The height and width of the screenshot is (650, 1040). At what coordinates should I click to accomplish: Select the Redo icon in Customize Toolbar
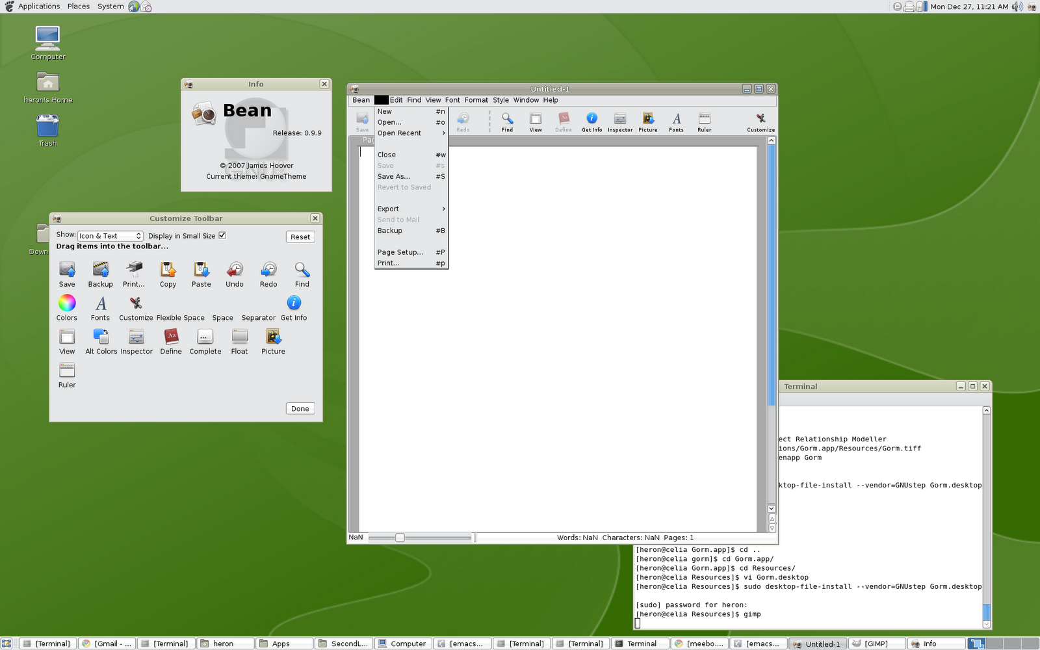point(268,269)
